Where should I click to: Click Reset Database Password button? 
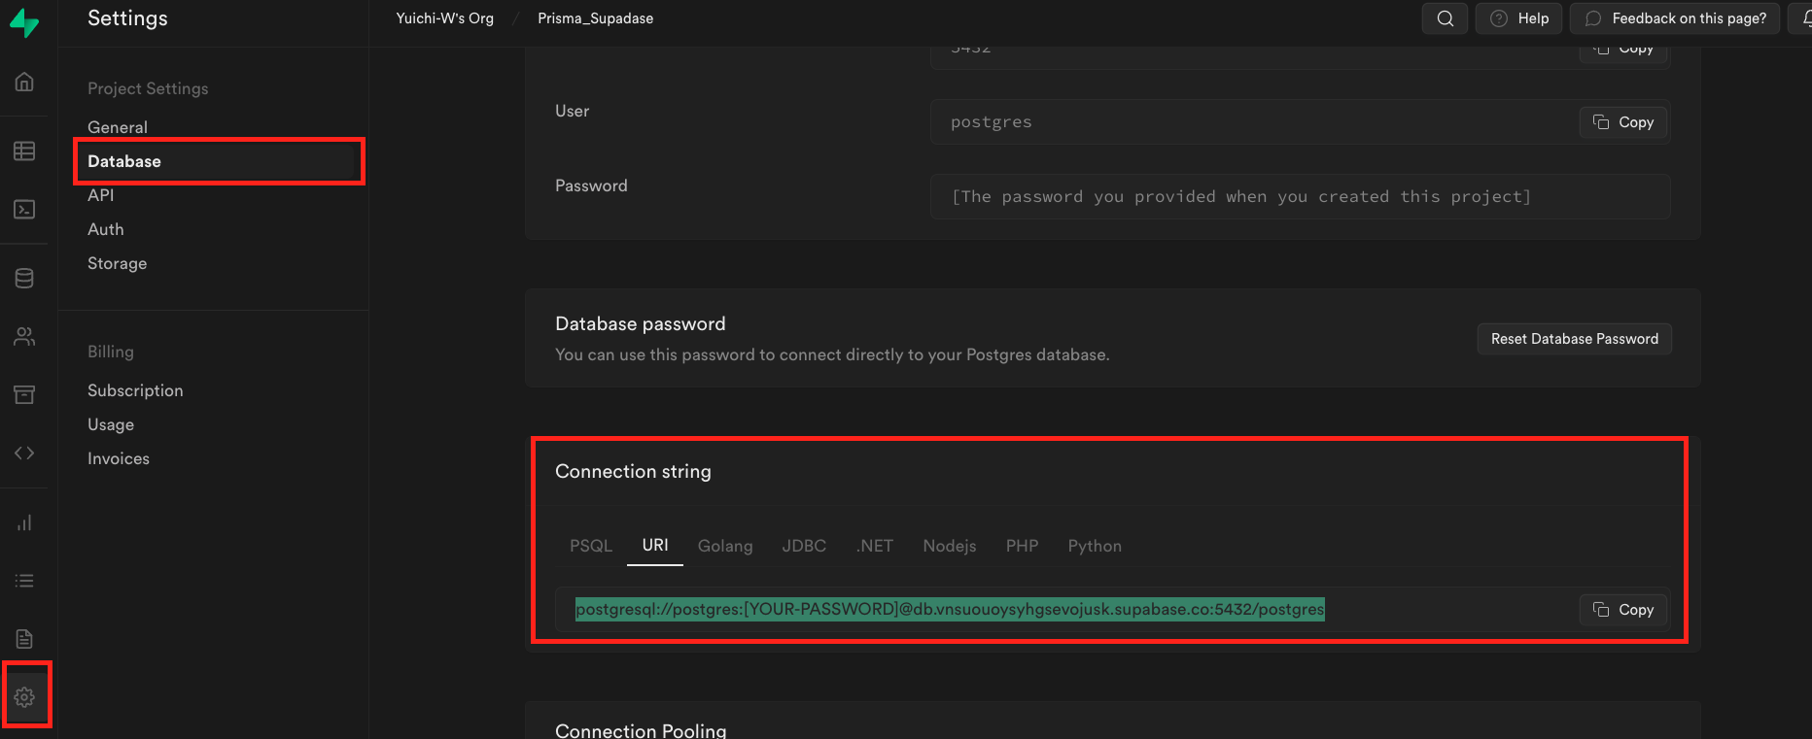tap(1574, 339)
